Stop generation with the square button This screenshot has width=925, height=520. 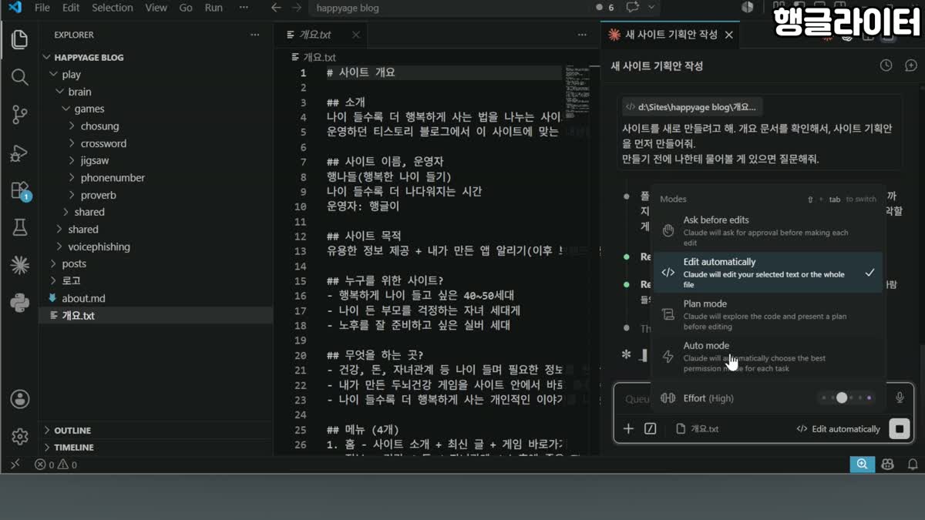coord(900,429)
